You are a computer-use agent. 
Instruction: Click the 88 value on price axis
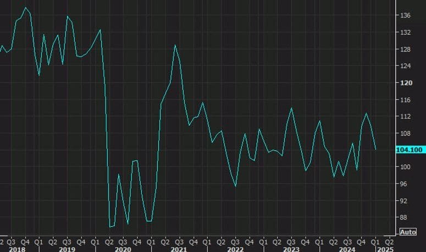405,217
